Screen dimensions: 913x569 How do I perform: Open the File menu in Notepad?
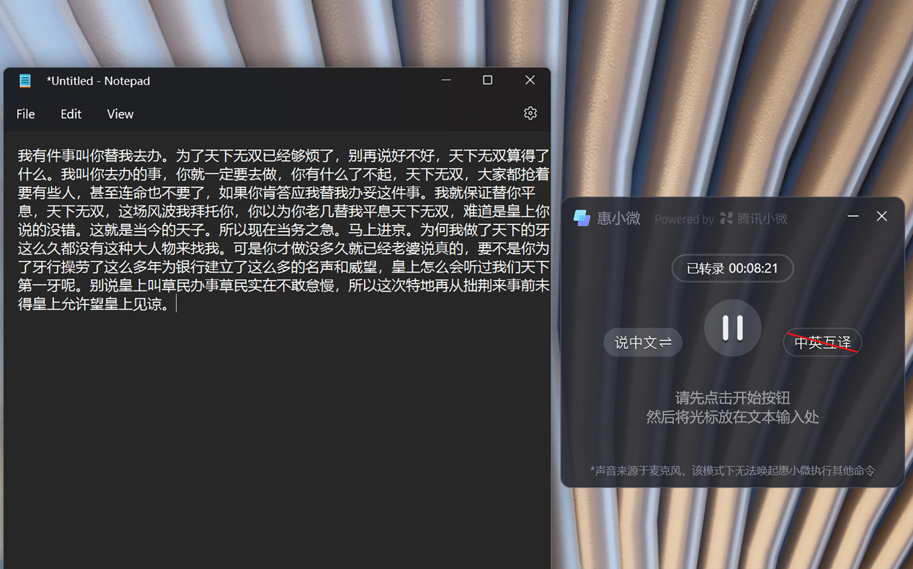(25, 114)
